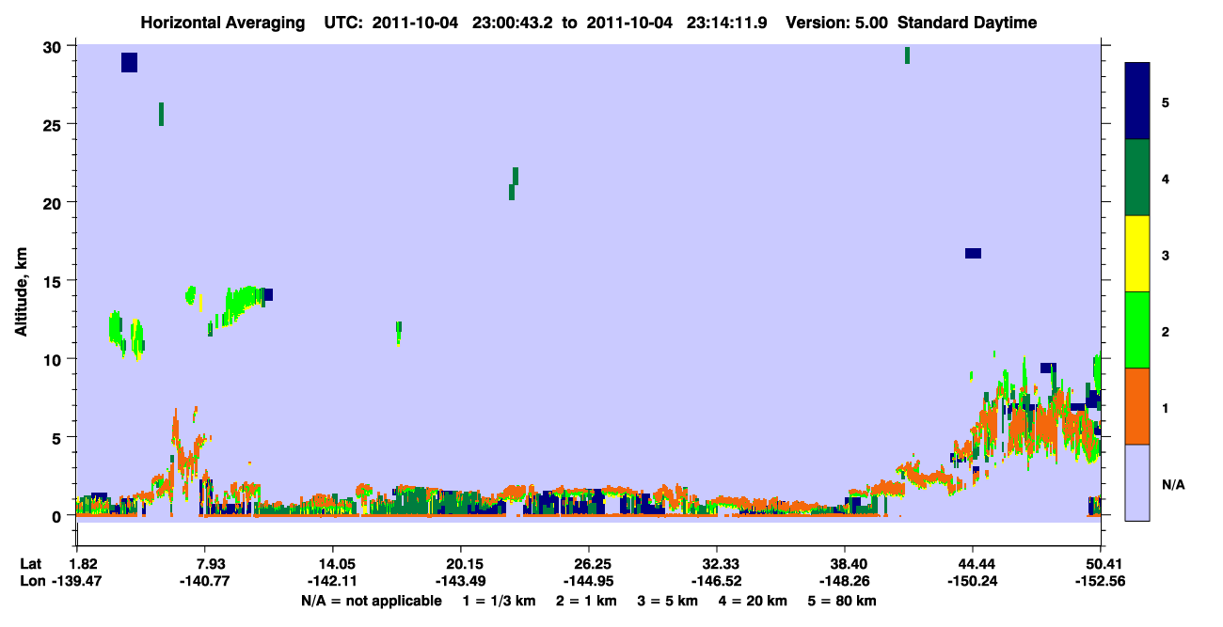Click the longitude value -139.47
Image resolution: width=1223 pixels, height=627 pixels.
pos(76,582)
